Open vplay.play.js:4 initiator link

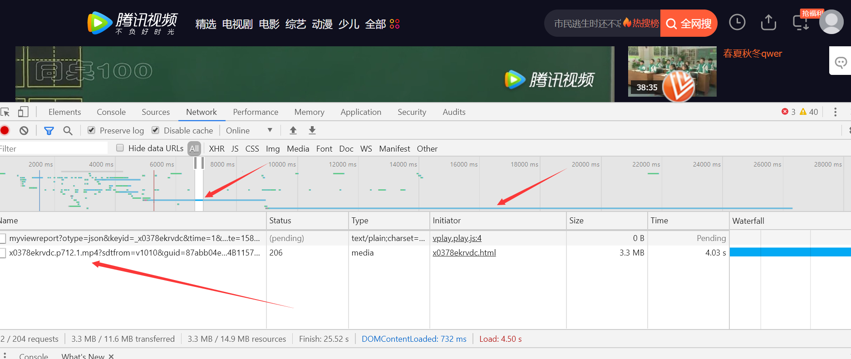click(x=457, y=238)
